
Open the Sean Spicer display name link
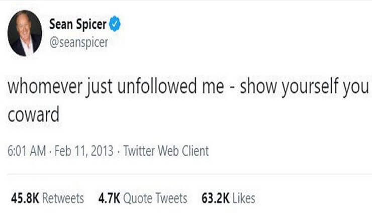[78, 24]
